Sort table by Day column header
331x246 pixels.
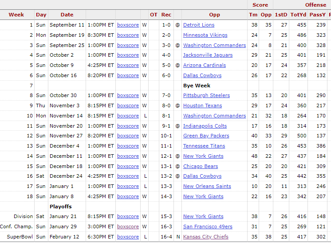(x=41, y=15)
